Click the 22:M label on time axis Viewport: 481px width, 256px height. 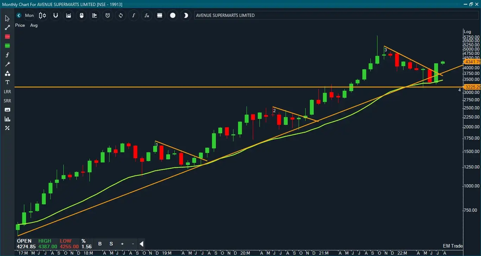pyautogui.click(x=402, y=253)
